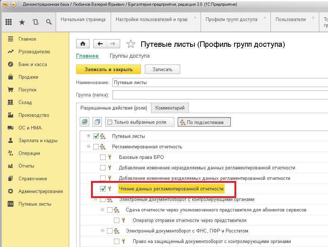
Task: Uncheck Чтение данных регламентированной отчетности role
Action: pyautogui.click(x=103, y=189)
